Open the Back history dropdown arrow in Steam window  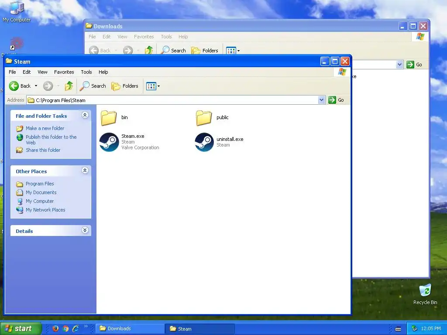[36, 86]
